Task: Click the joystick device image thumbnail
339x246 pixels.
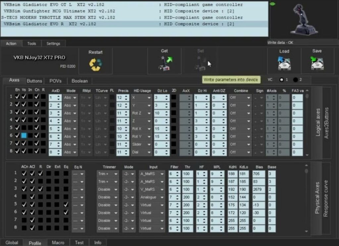Action: point(304,20)
